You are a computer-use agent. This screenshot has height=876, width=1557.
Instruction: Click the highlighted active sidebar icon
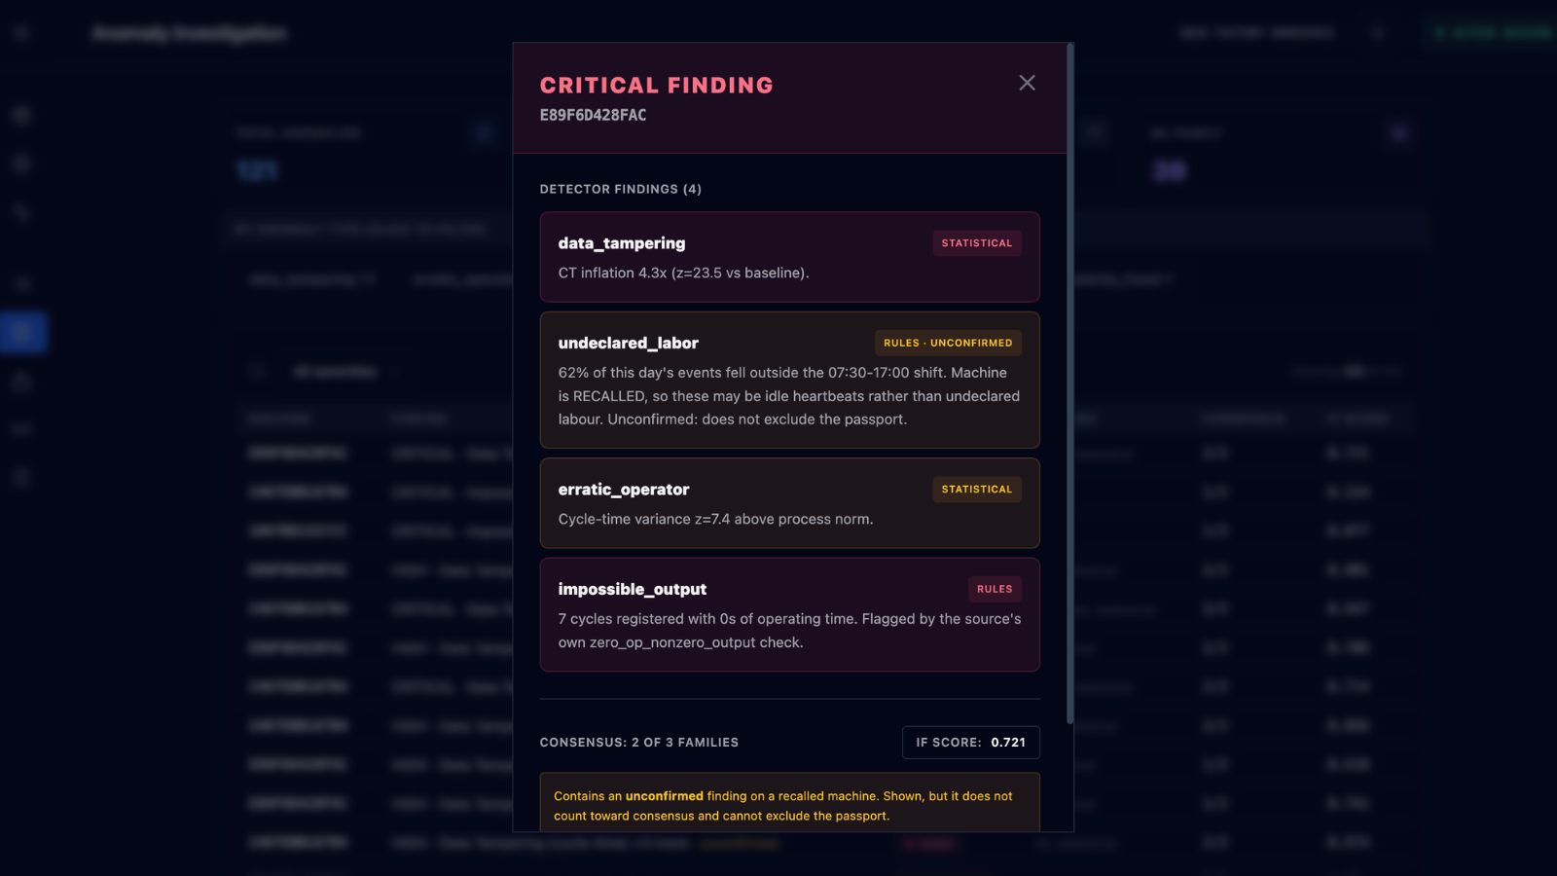(x=23, y=332)
